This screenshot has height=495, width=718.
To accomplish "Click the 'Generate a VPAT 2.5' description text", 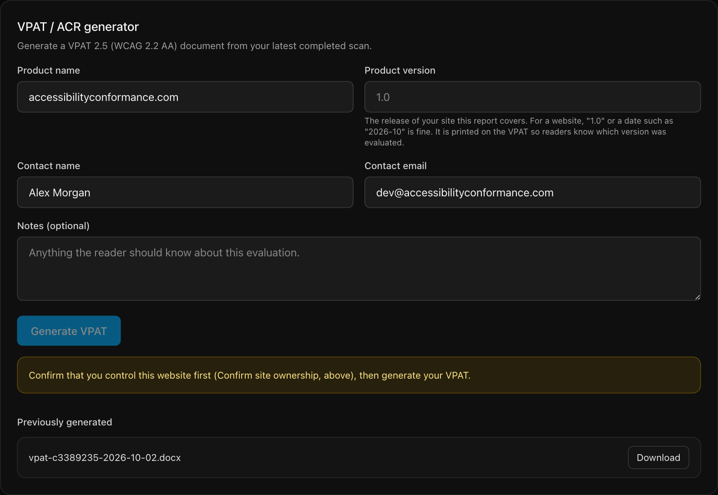I will 194,46.
